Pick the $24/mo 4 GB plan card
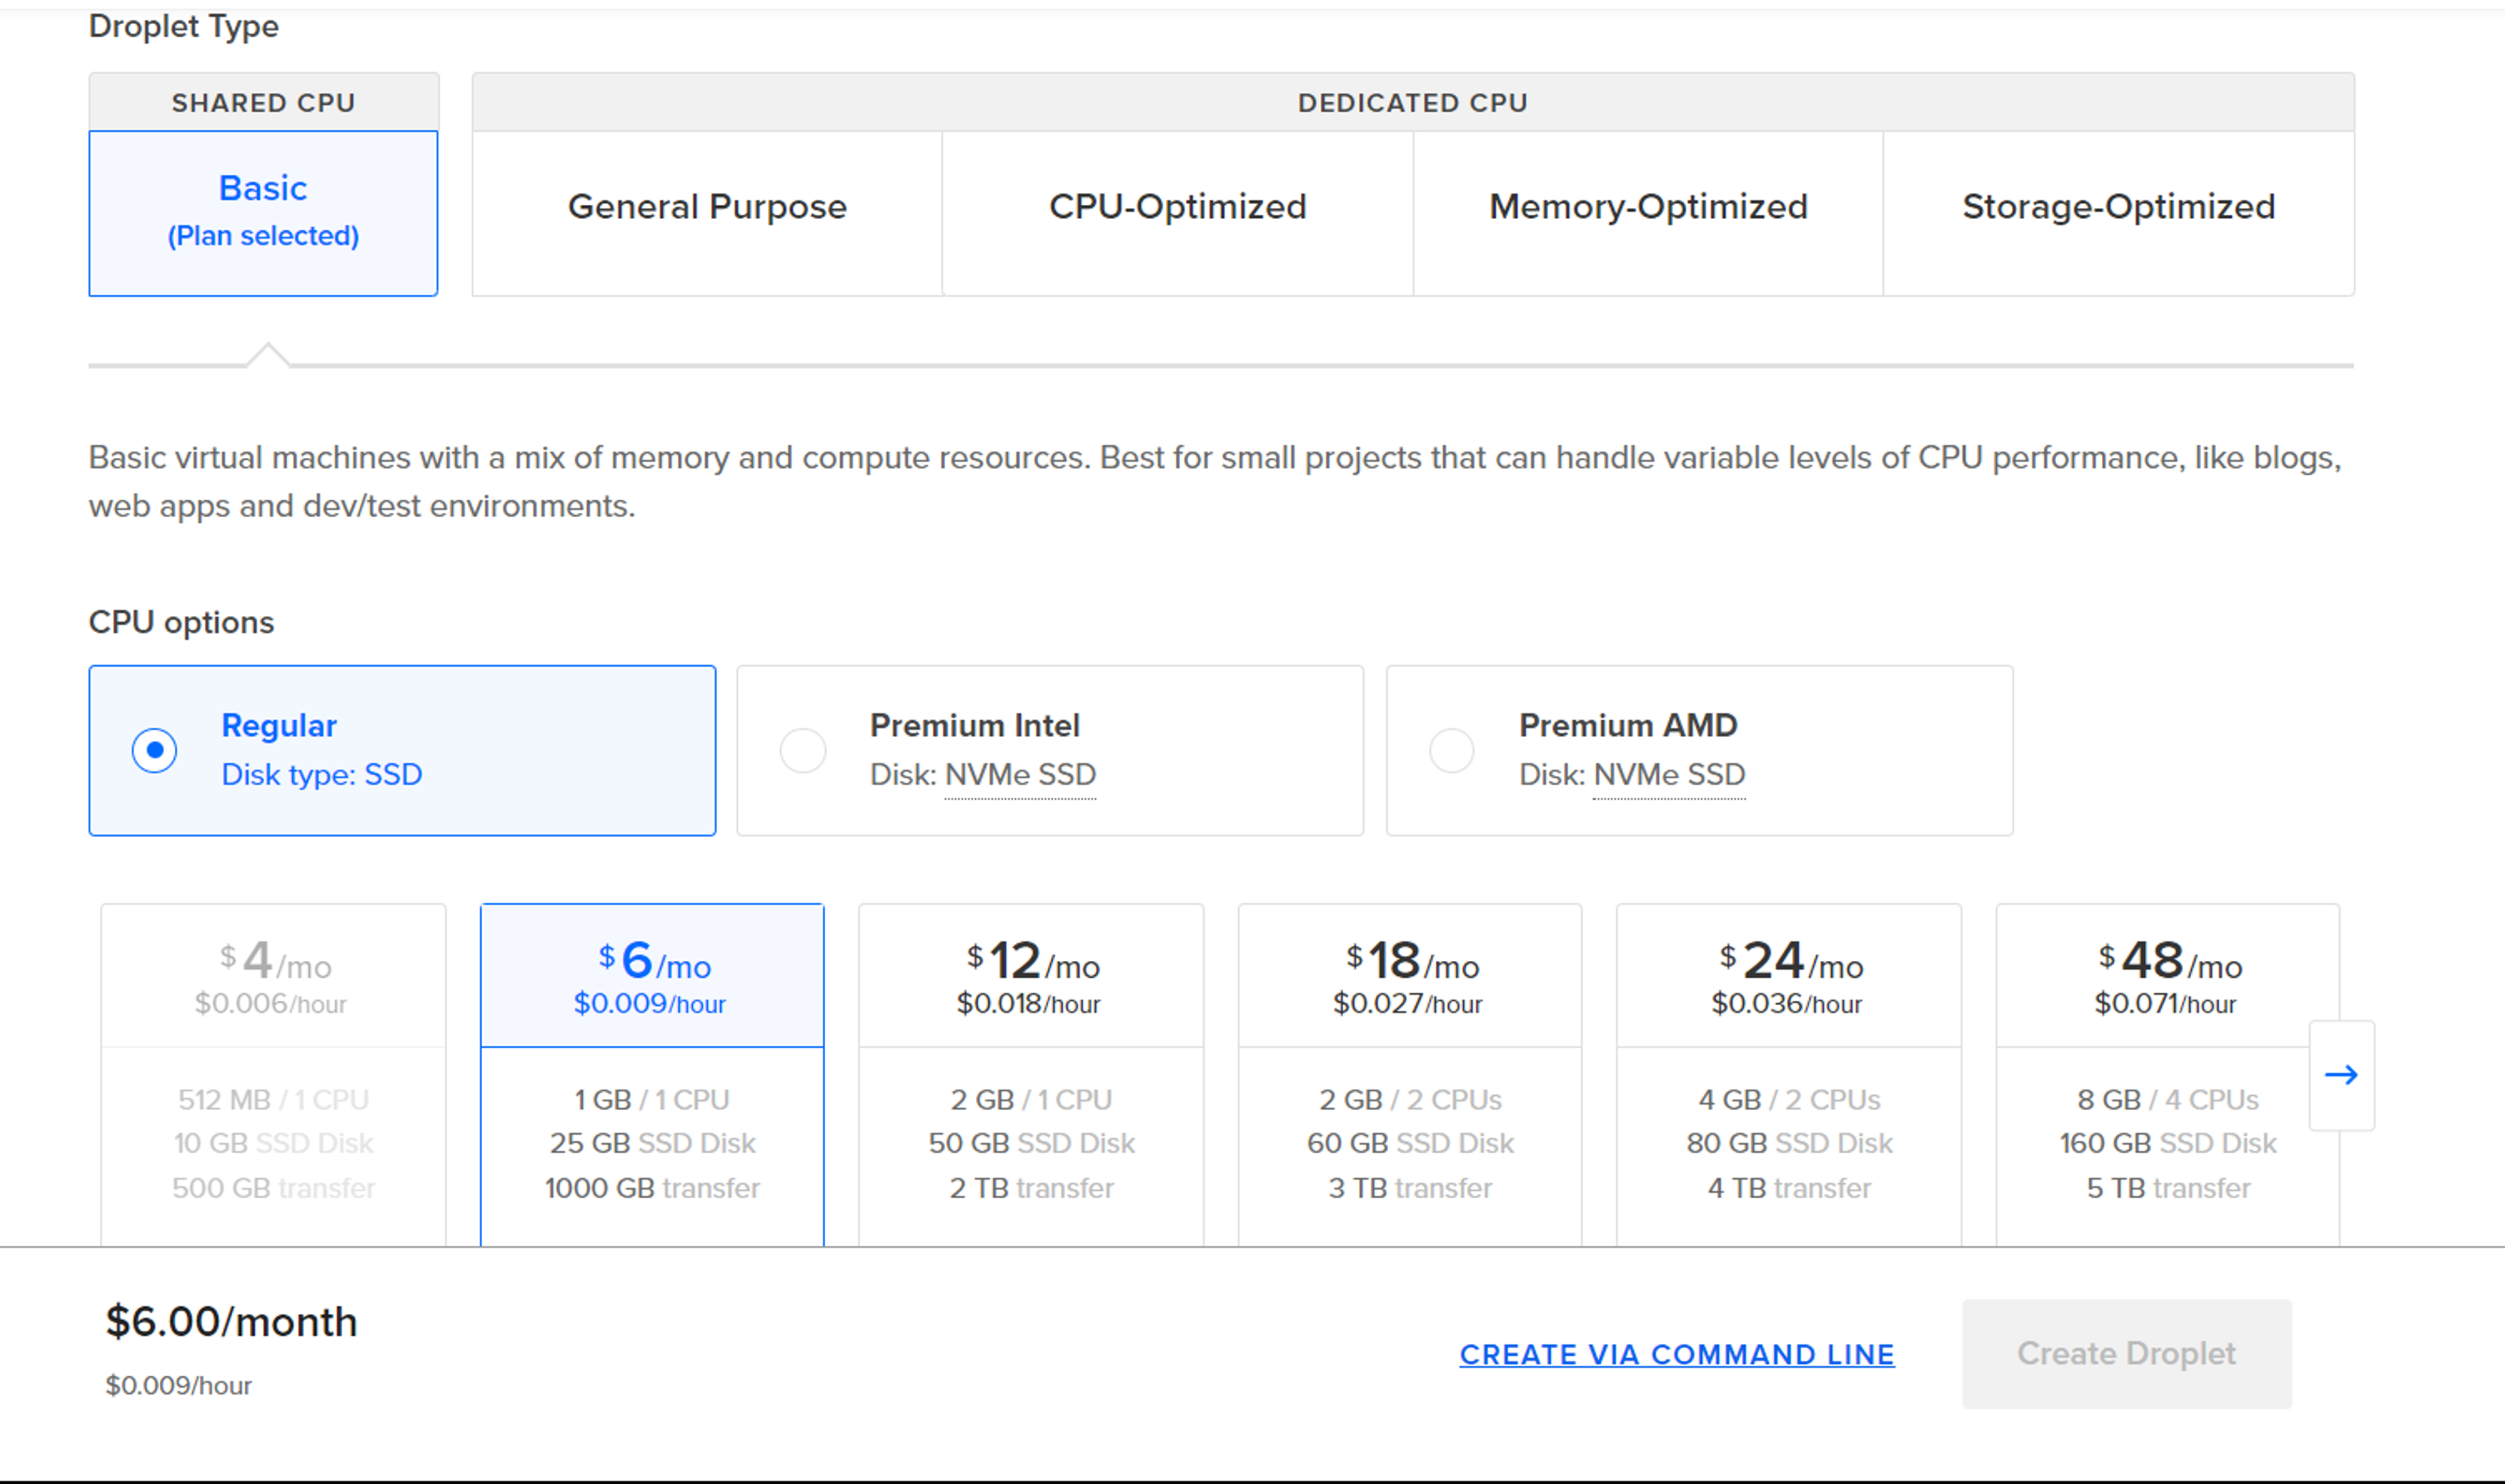 [1788, 1075]
